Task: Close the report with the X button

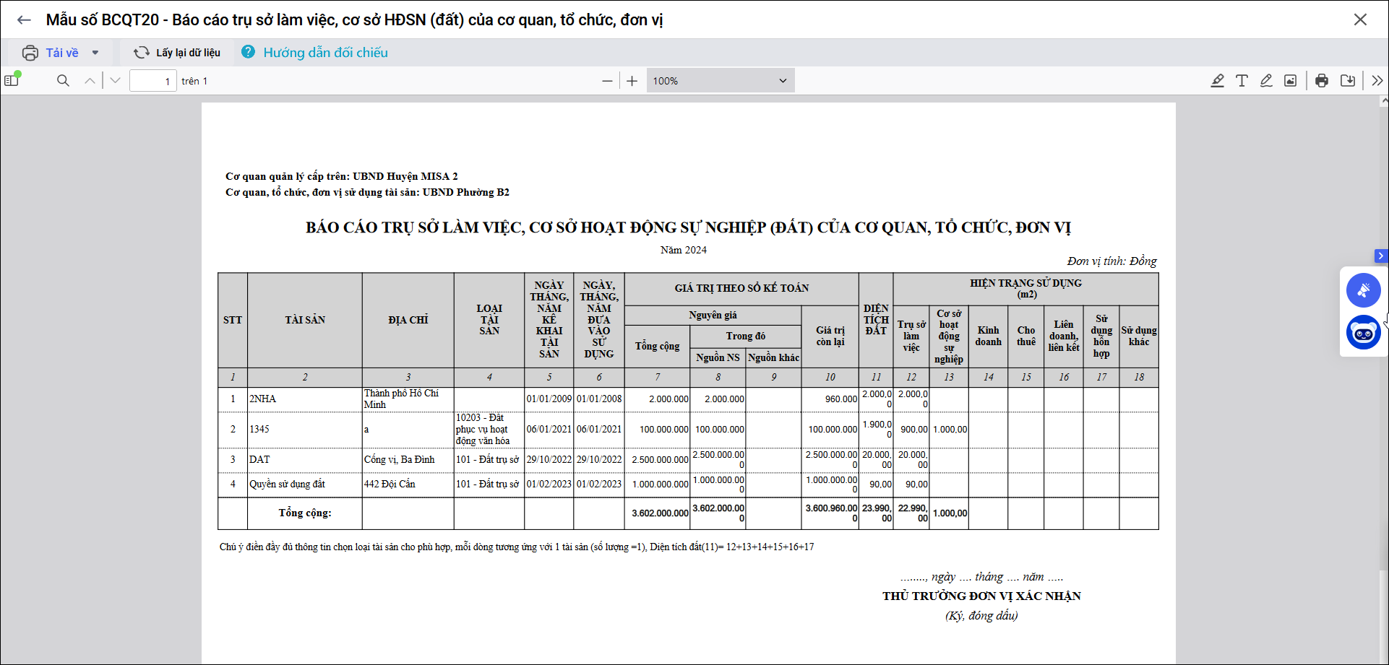Action: [1360, 19]
